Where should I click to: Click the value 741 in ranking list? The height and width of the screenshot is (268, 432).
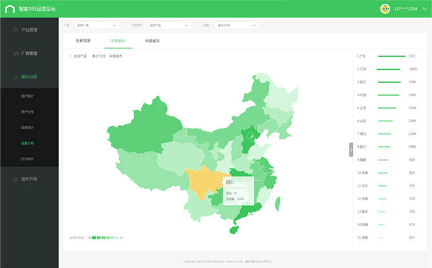coord(412,186)
